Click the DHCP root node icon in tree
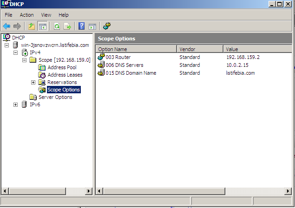 [x=7, y=38]
